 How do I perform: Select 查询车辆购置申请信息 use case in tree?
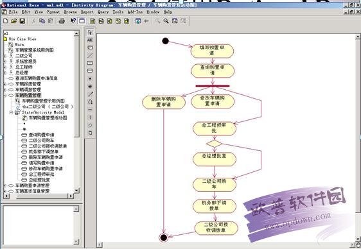pyautogui.click(x=37, y=78)
